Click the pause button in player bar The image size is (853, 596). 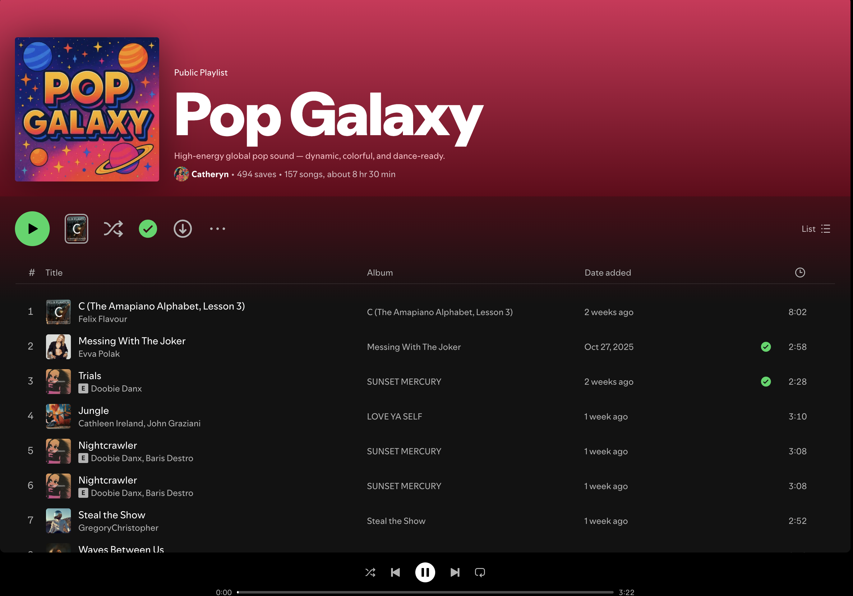tap(425, 572)
